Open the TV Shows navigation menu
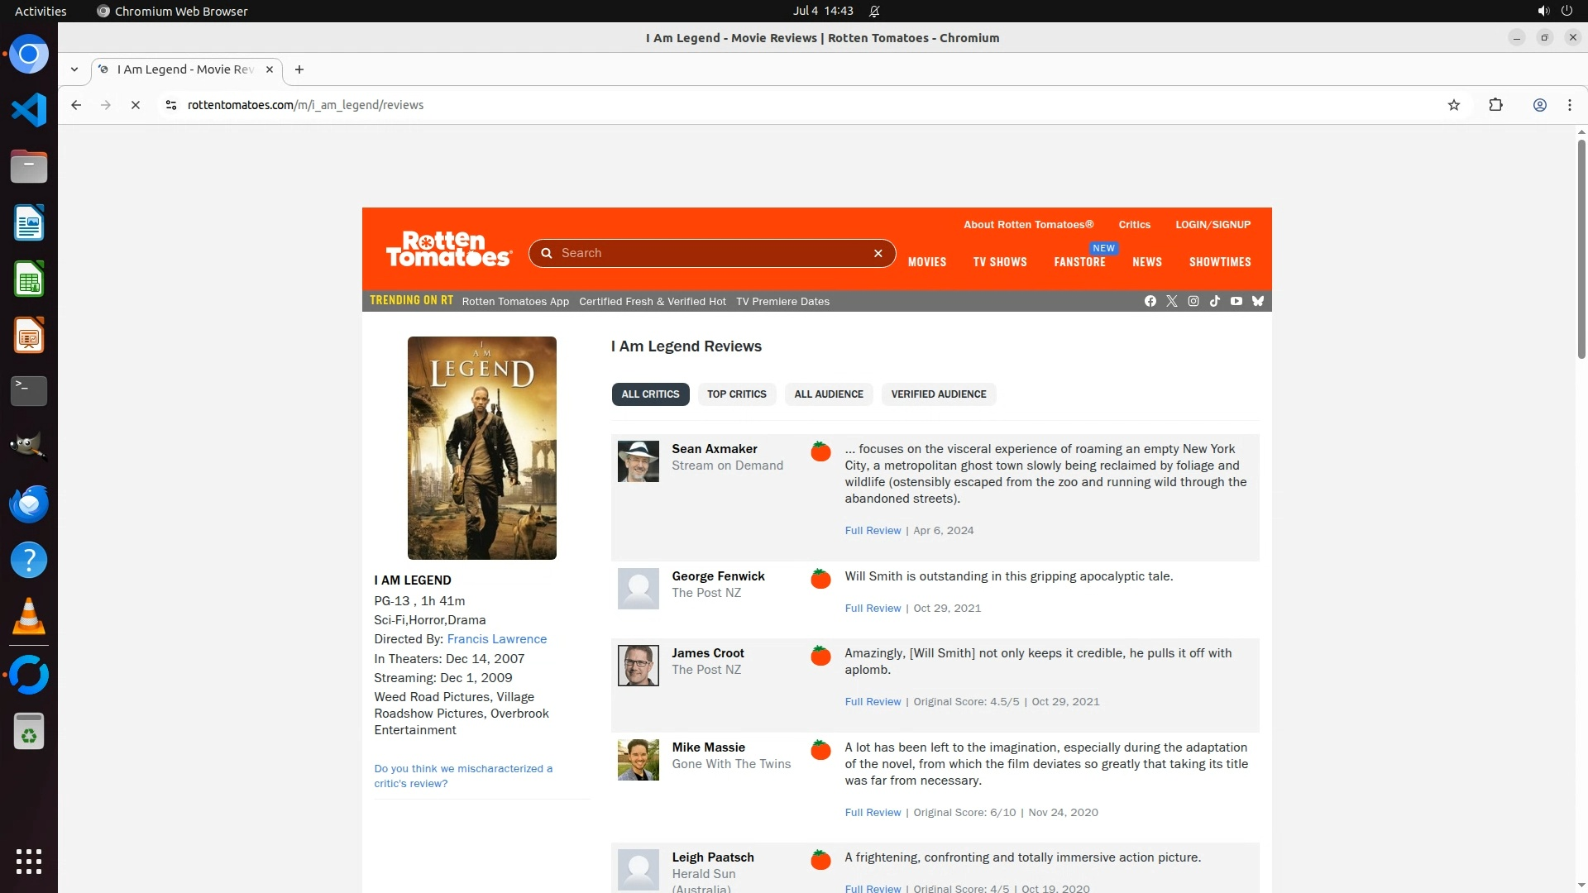The width and height of the screenshot is (1588, 893). click(999, 262)
